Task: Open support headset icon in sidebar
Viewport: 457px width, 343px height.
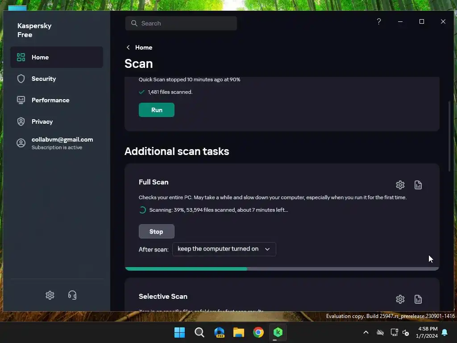Action: pos(72,295)
